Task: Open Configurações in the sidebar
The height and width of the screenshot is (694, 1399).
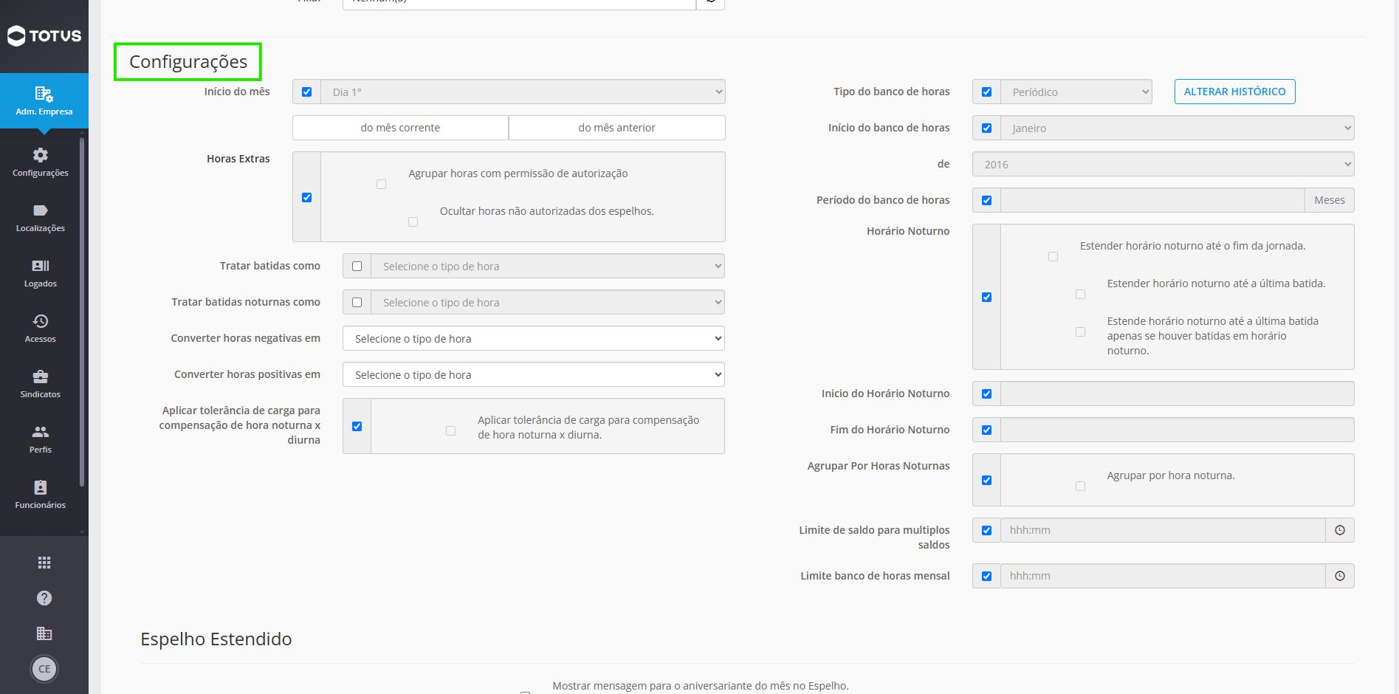Action: point(41,162)
